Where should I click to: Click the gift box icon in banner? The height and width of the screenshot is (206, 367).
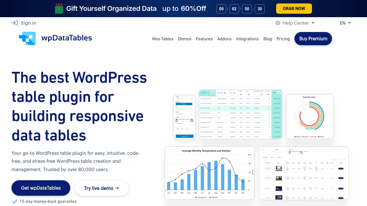[x=59, y=9]
